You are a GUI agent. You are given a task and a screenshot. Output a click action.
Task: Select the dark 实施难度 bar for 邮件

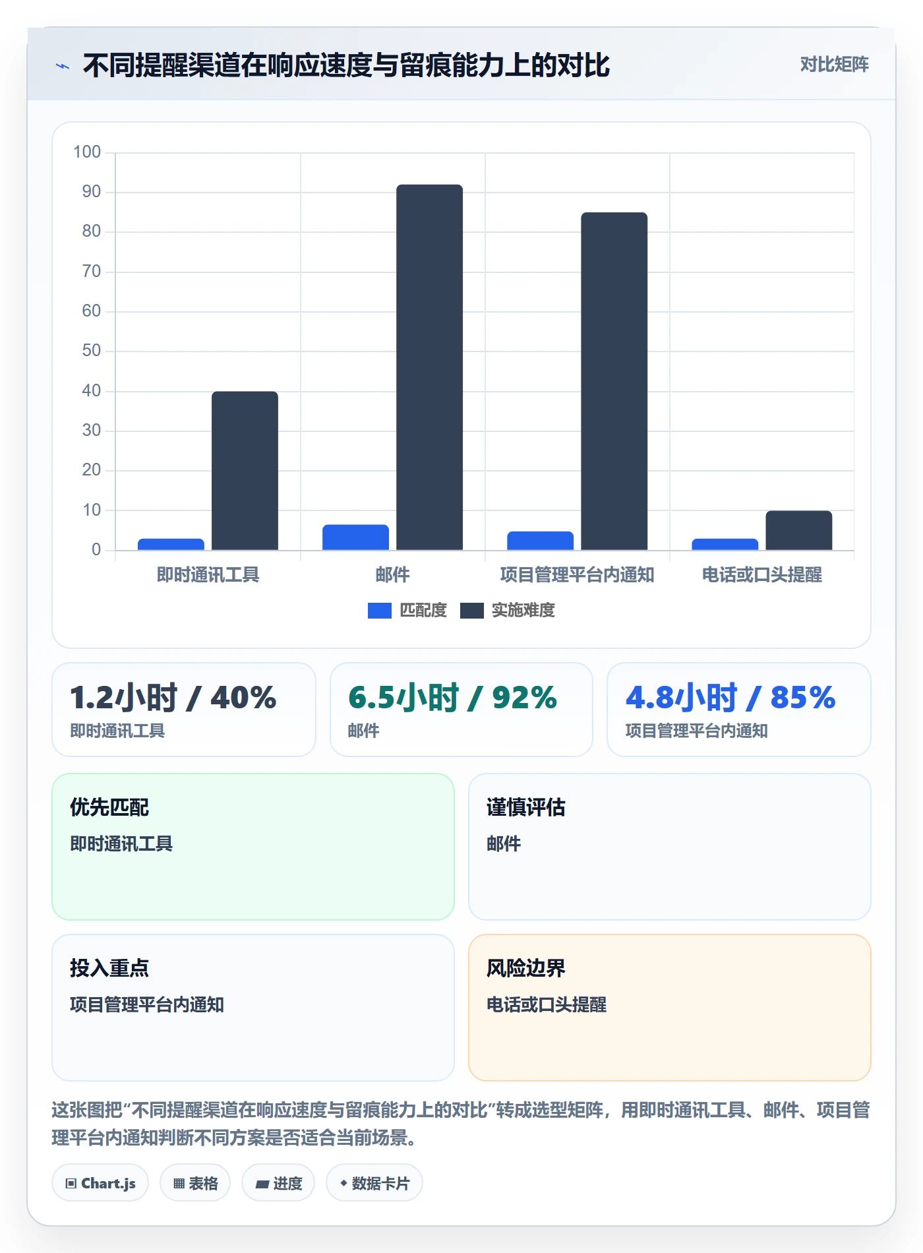tap(429, 367)
